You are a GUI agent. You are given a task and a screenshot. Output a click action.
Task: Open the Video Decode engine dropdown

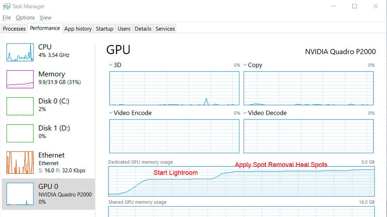coord(245,113)
